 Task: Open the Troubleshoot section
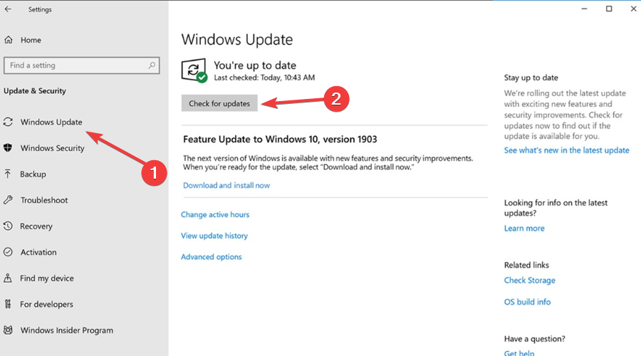click(44, 200)
